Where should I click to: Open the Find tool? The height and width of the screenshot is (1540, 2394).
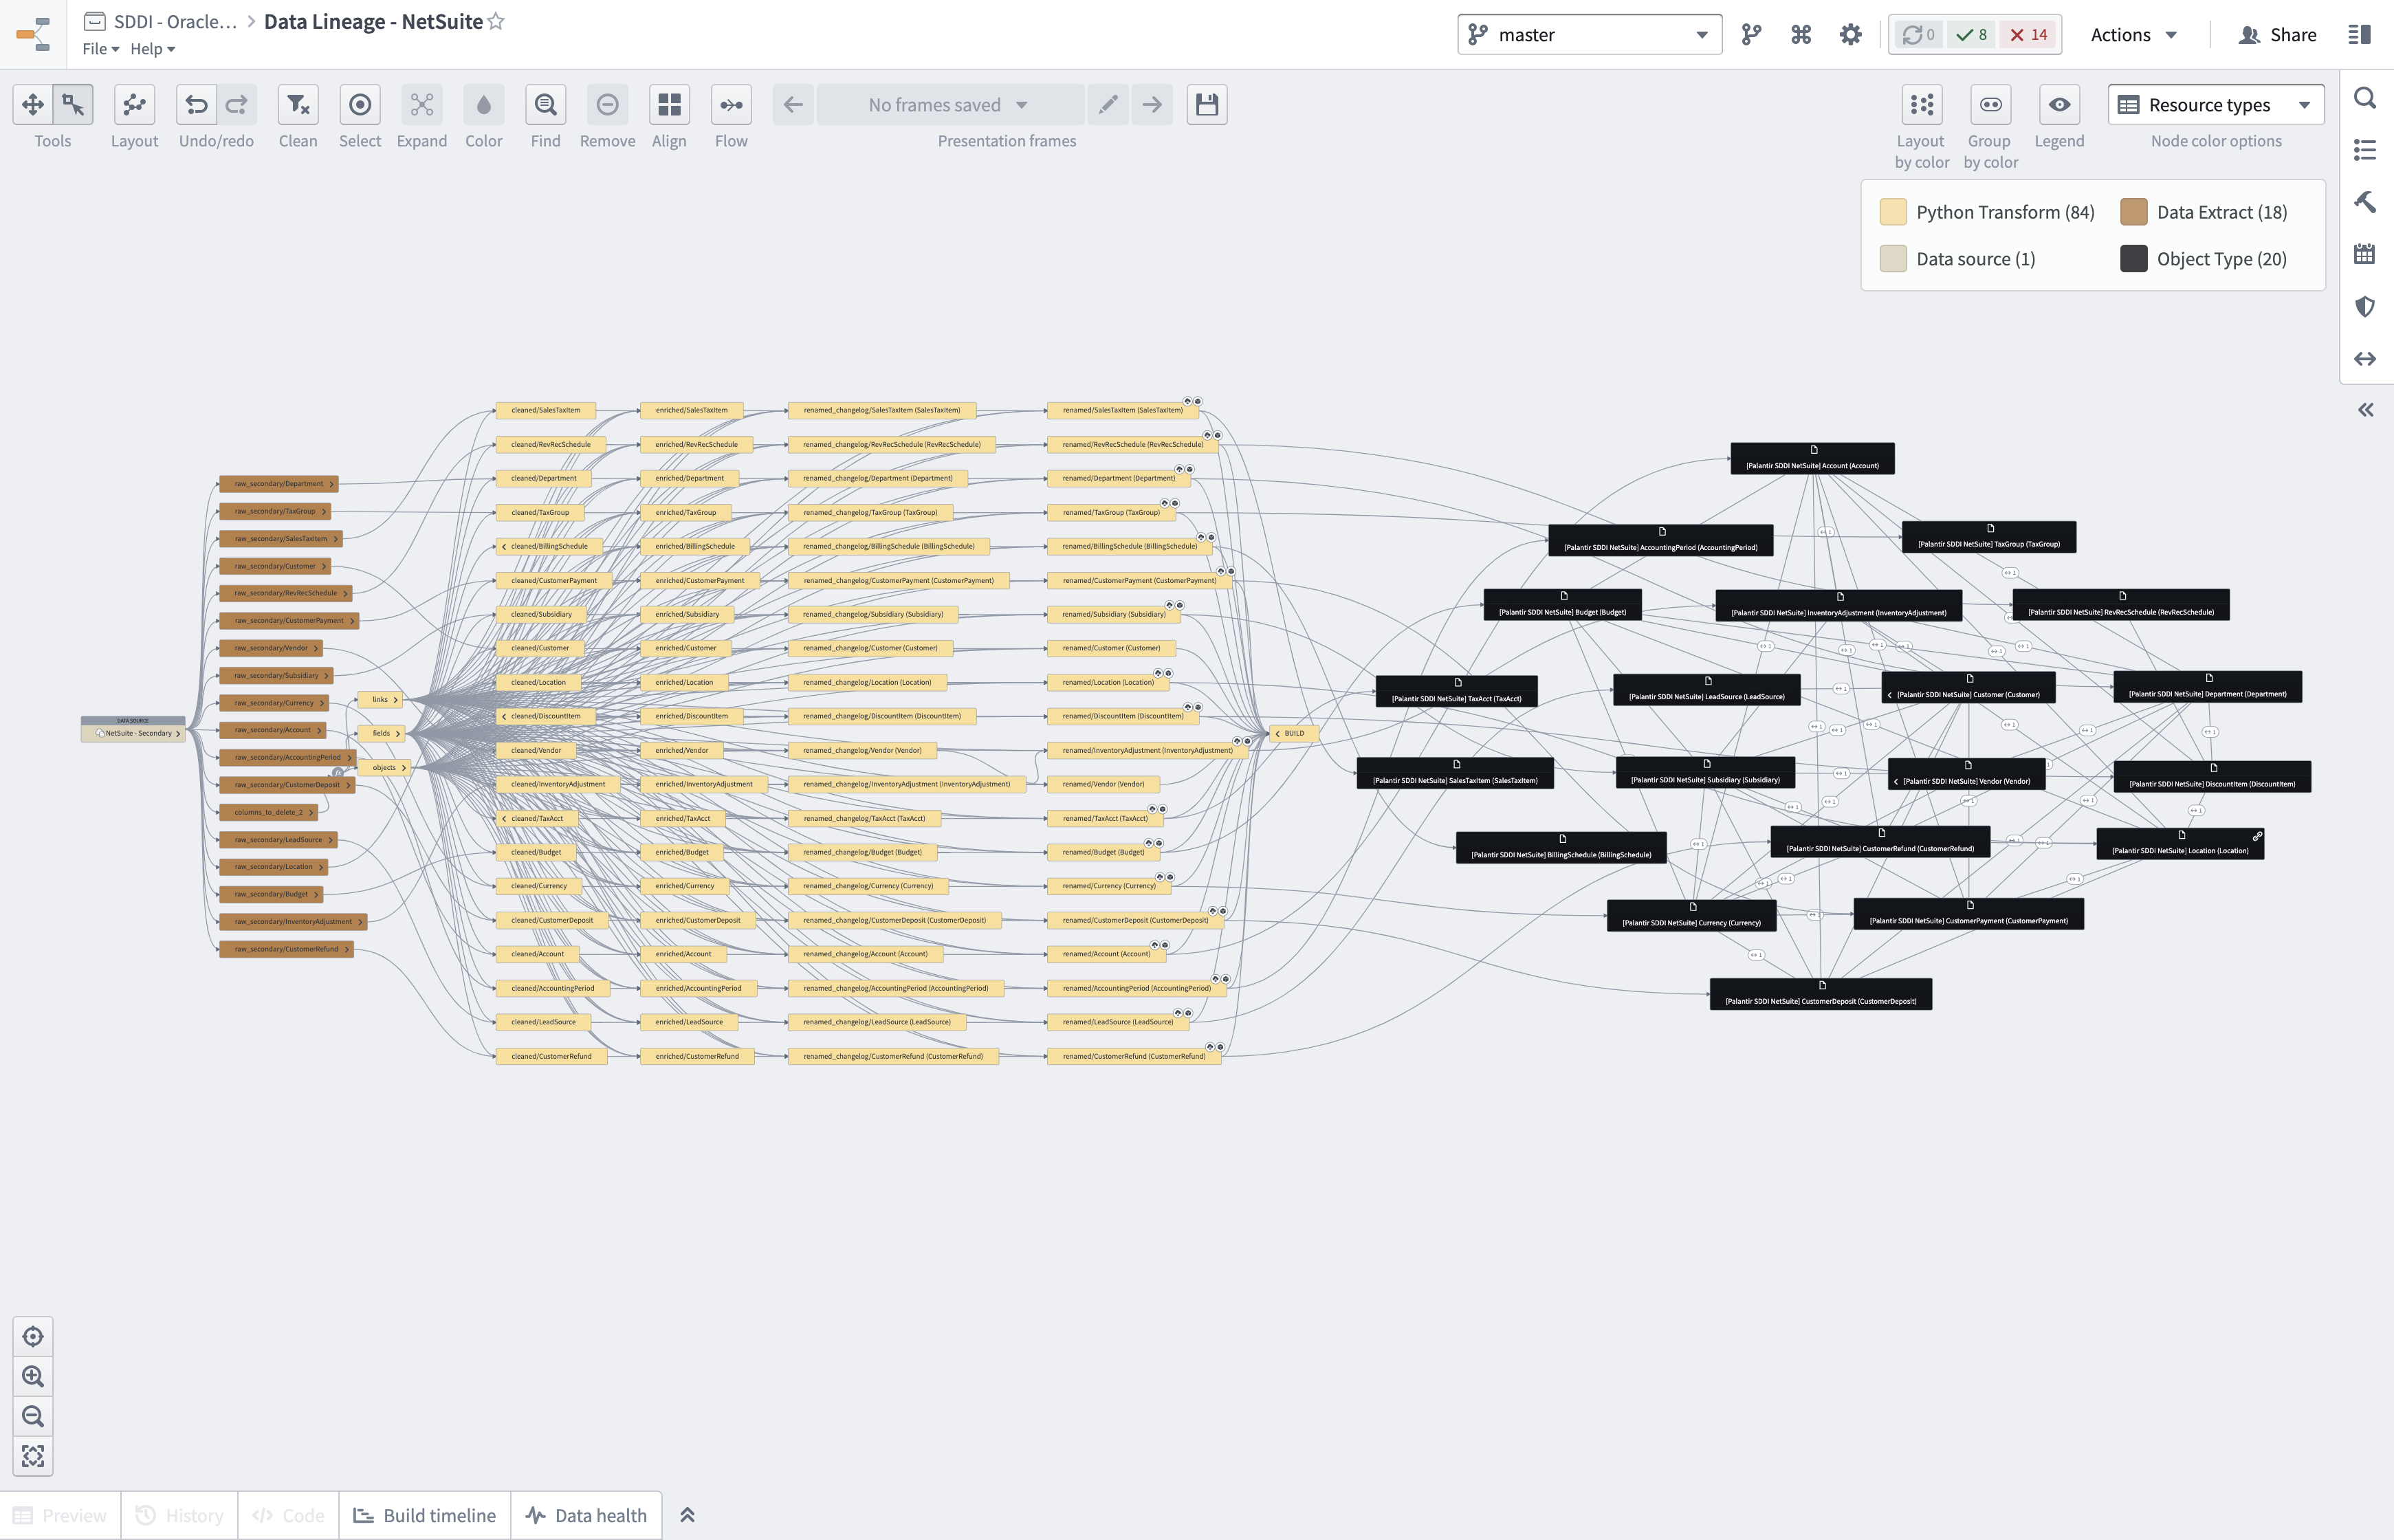click(x=546, y=105)
